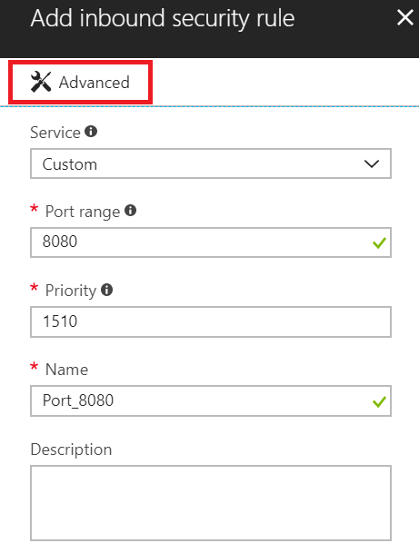Click the Port range field with 8080
This screenshot has width=419, height=553.
click(211, 242)
